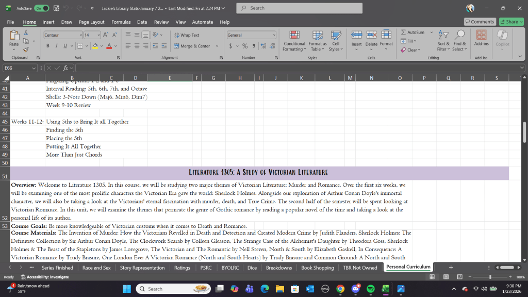Image resolution: width=528 pixels, height=297 pixels.
Task: Apply center horizontal alignment
Action: coord(137,46)
